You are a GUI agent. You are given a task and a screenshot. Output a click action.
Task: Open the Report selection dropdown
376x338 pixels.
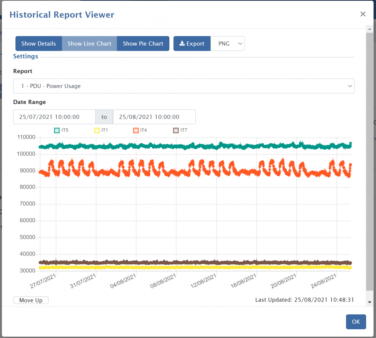coord(184,86)
